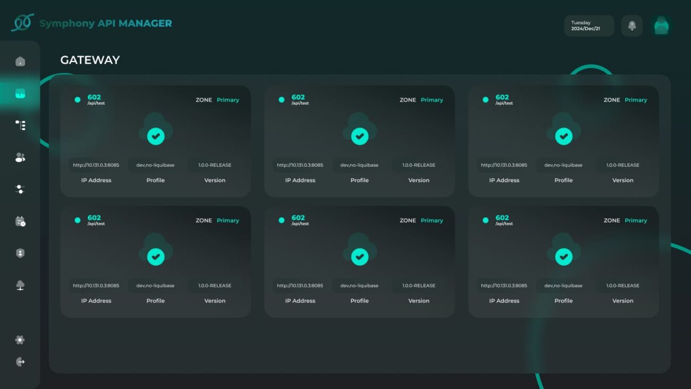Open the calendar schedule sidebar icon
691x389 pixels.
pyautogui.click(x=20, y=222)
